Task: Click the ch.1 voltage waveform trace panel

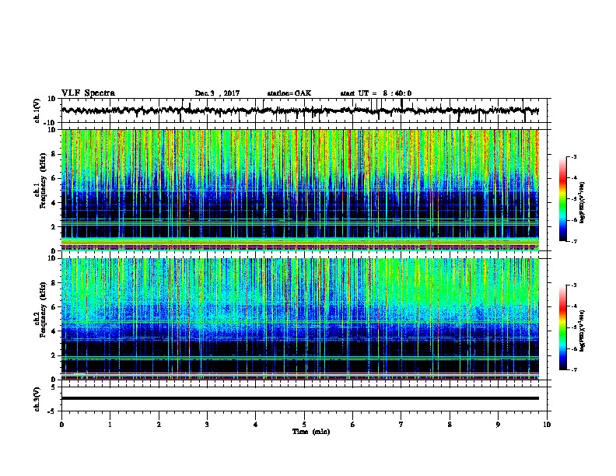Action: pyautogui.click(x=304, y=110)
